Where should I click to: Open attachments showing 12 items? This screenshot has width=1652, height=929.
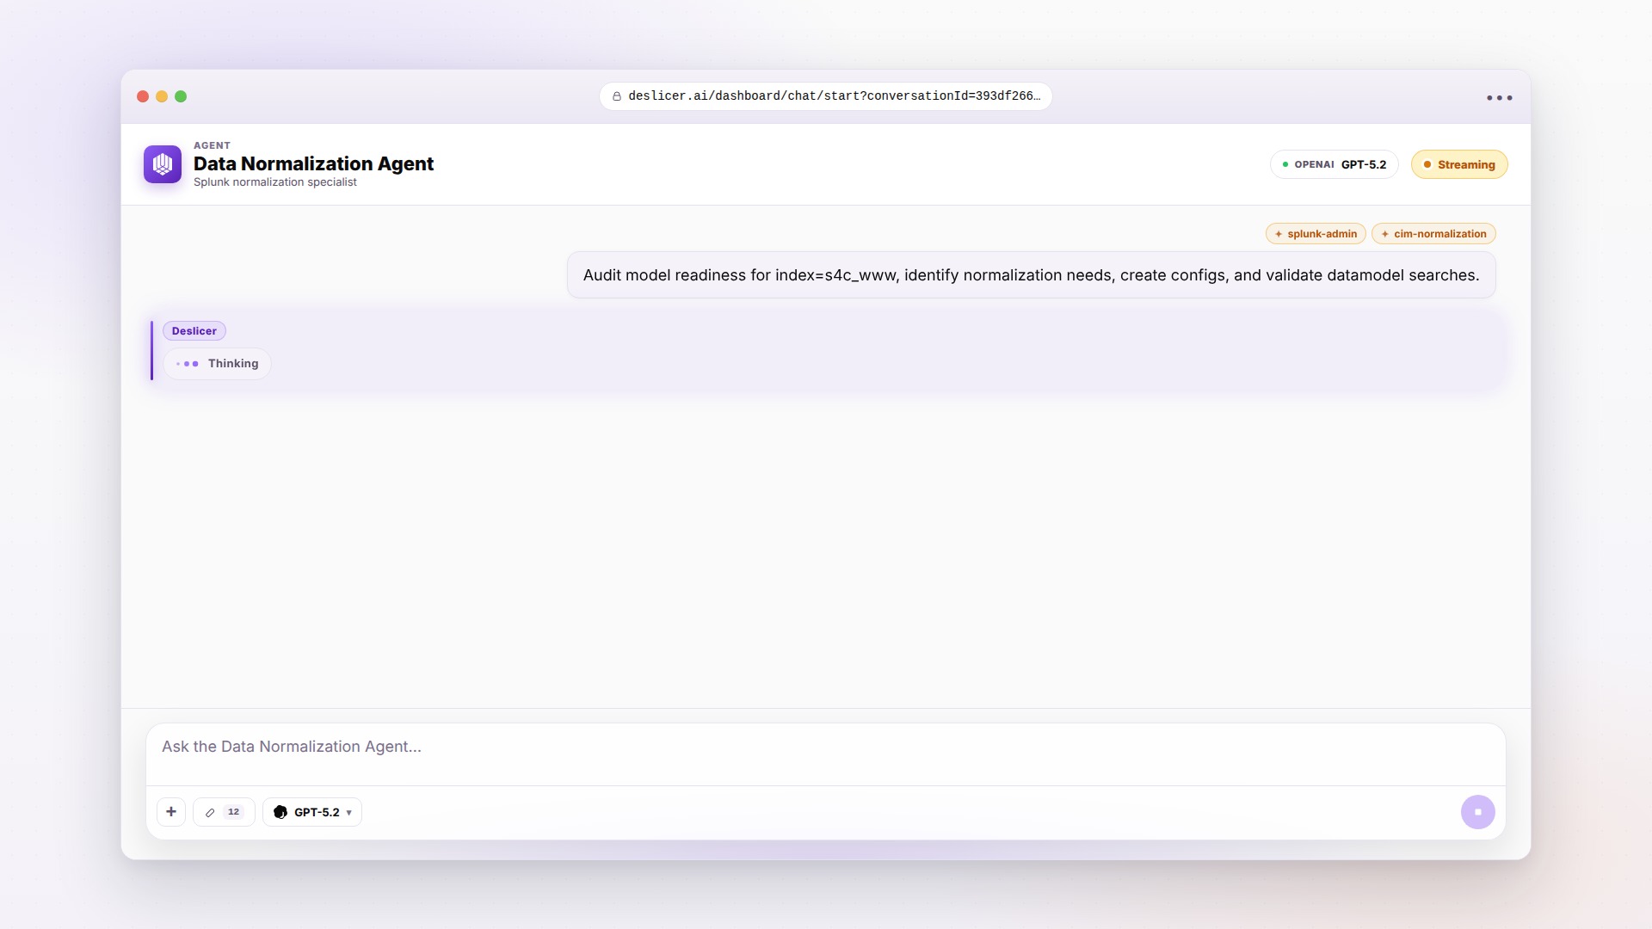point(224,812)
